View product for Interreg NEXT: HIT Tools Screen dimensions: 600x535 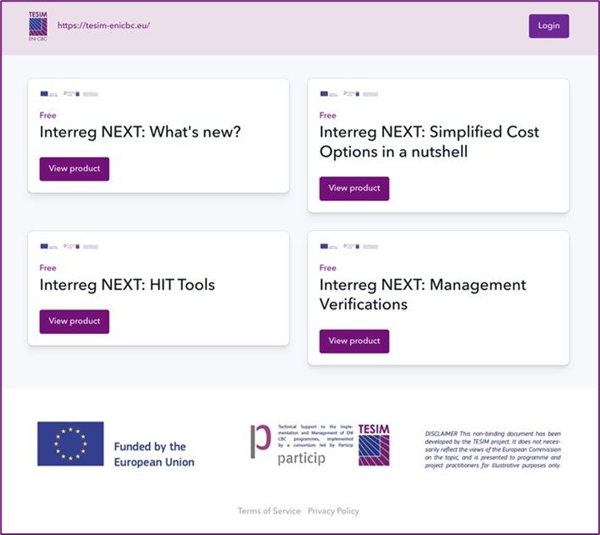tap(74, 321)
